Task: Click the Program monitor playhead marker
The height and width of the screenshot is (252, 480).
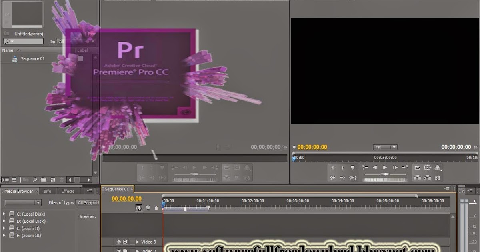Action: tap(293, 159)
